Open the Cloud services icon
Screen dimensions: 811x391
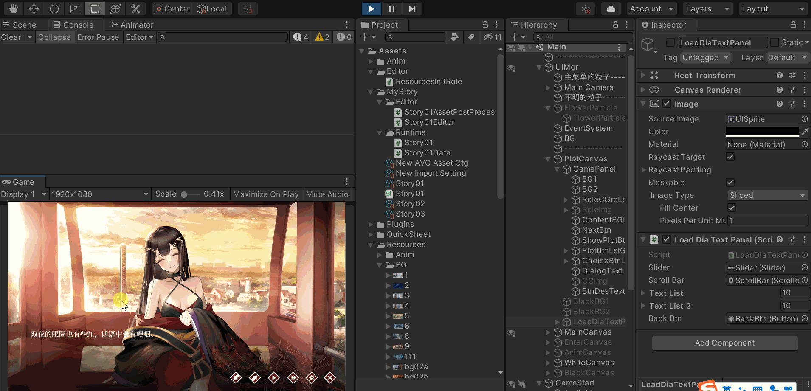(x=611, y=9)
